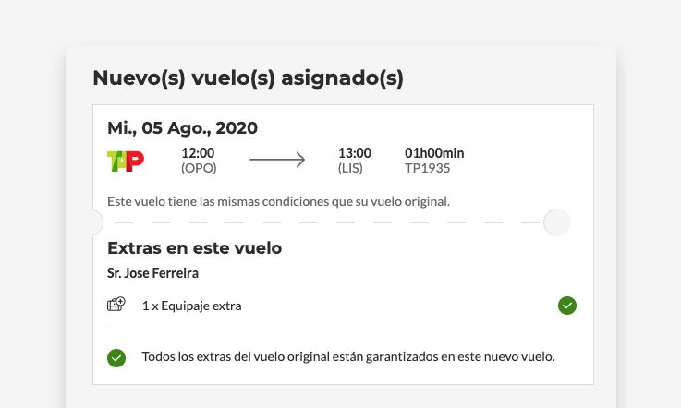Click the 'Todos los extras' guarantee message
Image resolution: width=681 pixels, height=408 pixels.
(348, 356)
